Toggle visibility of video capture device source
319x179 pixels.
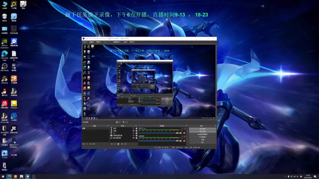(134, 135)
